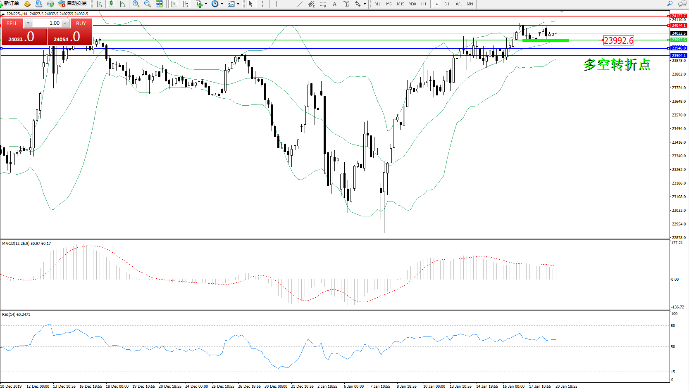689x391 pixels.
Task: Toggle chart auto scroll
Action: [174, 4]
